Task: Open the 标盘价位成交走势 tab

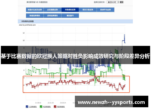Action: click(x=35, y=10)
